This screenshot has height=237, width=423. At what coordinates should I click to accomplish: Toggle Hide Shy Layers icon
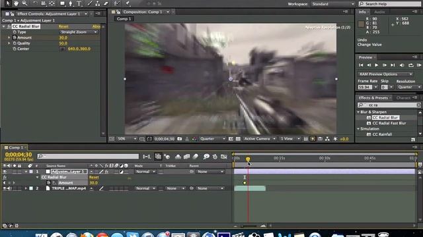pos(178,157)
